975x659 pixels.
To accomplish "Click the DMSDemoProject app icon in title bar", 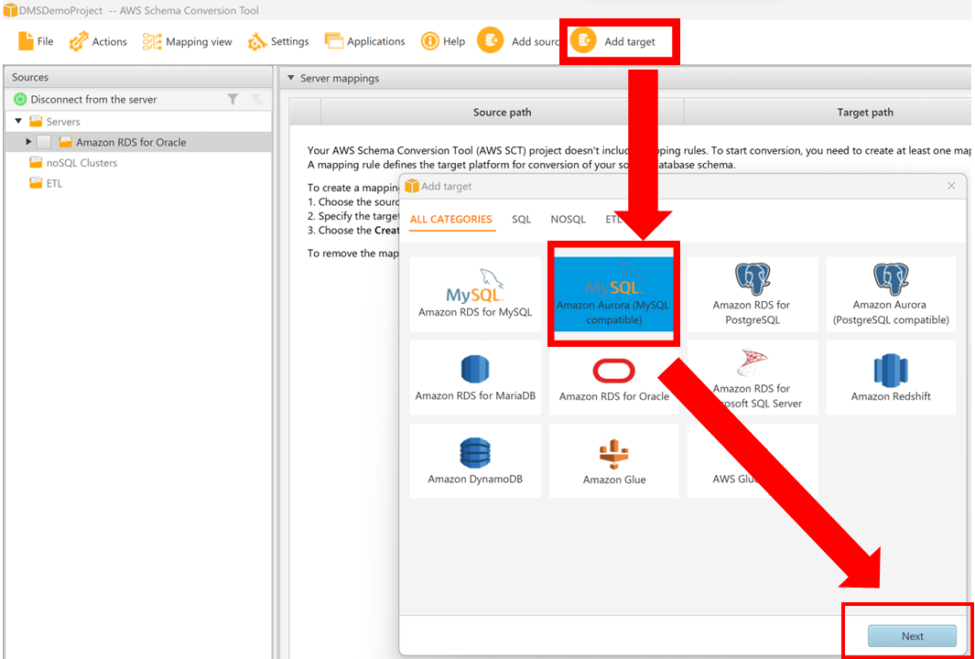I will [11, 10].
